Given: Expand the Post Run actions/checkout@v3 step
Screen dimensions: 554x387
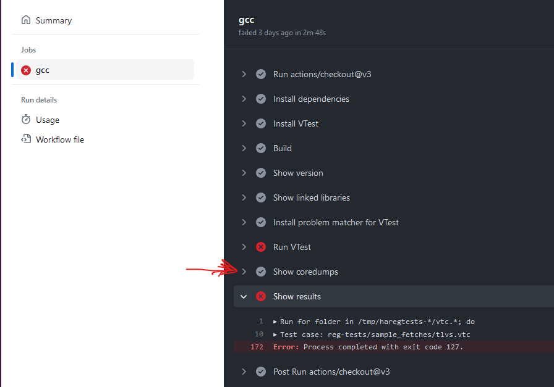Looking at the screenshot, I should 244,372.
